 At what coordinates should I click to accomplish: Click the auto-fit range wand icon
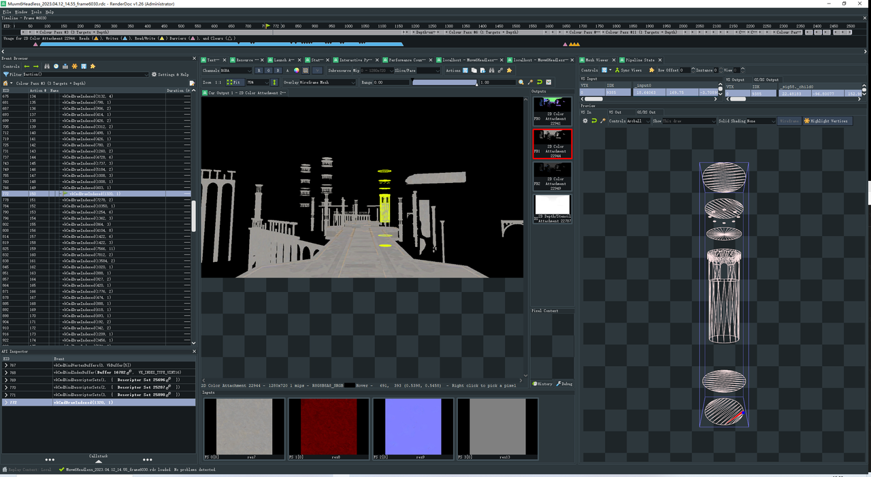(529, 82)
